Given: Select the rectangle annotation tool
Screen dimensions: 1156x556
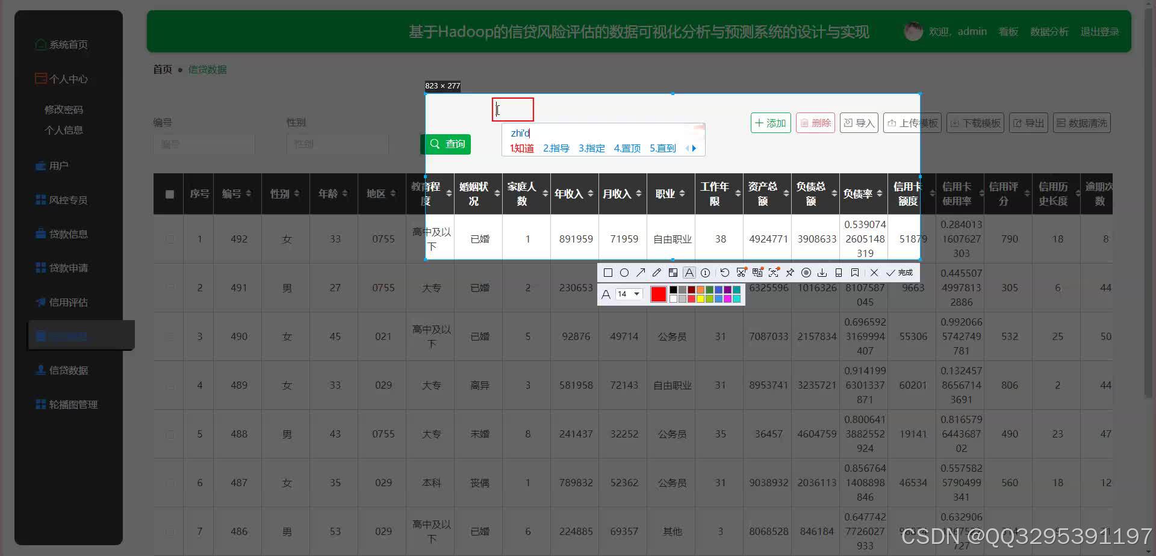Looking at the screenshot, I should [x=608, y=272].
